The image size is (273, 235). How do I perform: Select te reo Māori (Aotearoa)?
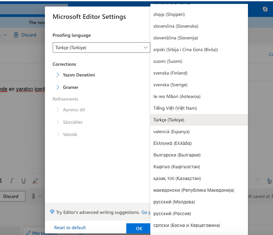tap(199, 97)
